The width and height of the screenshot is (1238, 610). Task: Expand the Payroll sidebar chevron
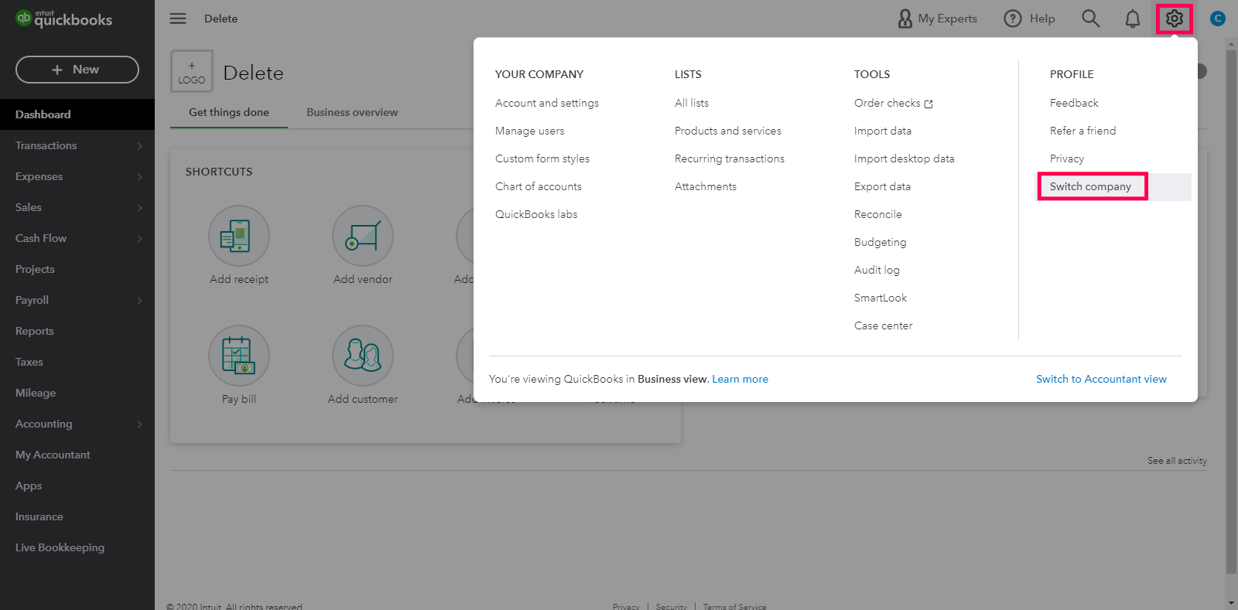139,300
